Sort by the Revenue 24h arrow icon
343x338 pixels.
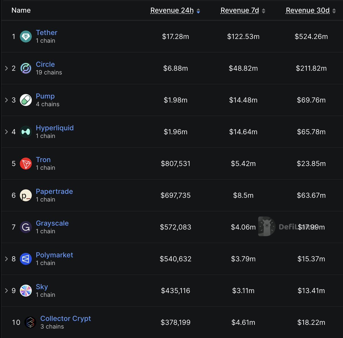[198, 11]
